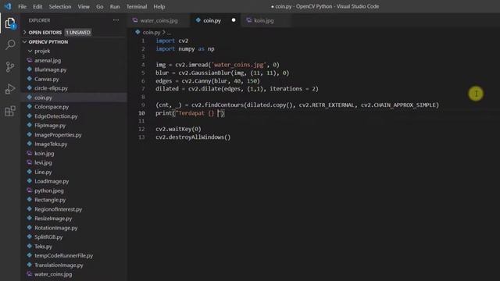Click cv2.findContours on line 9
Image resolution: width=500 pixels, height=281 pixels.
[218, 105]
